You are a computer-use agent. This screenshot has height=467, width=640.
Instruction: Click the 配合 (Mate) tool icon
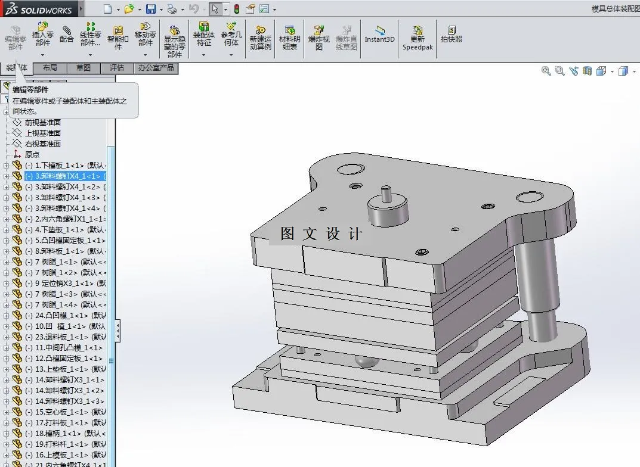coord(67,33)
